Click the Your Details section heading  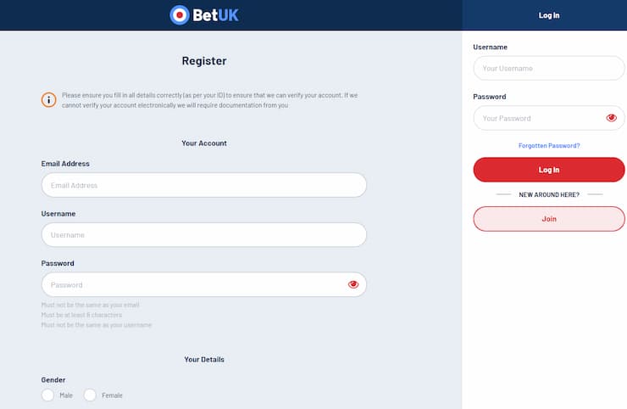pyautogui.click(x=204, y=360)
